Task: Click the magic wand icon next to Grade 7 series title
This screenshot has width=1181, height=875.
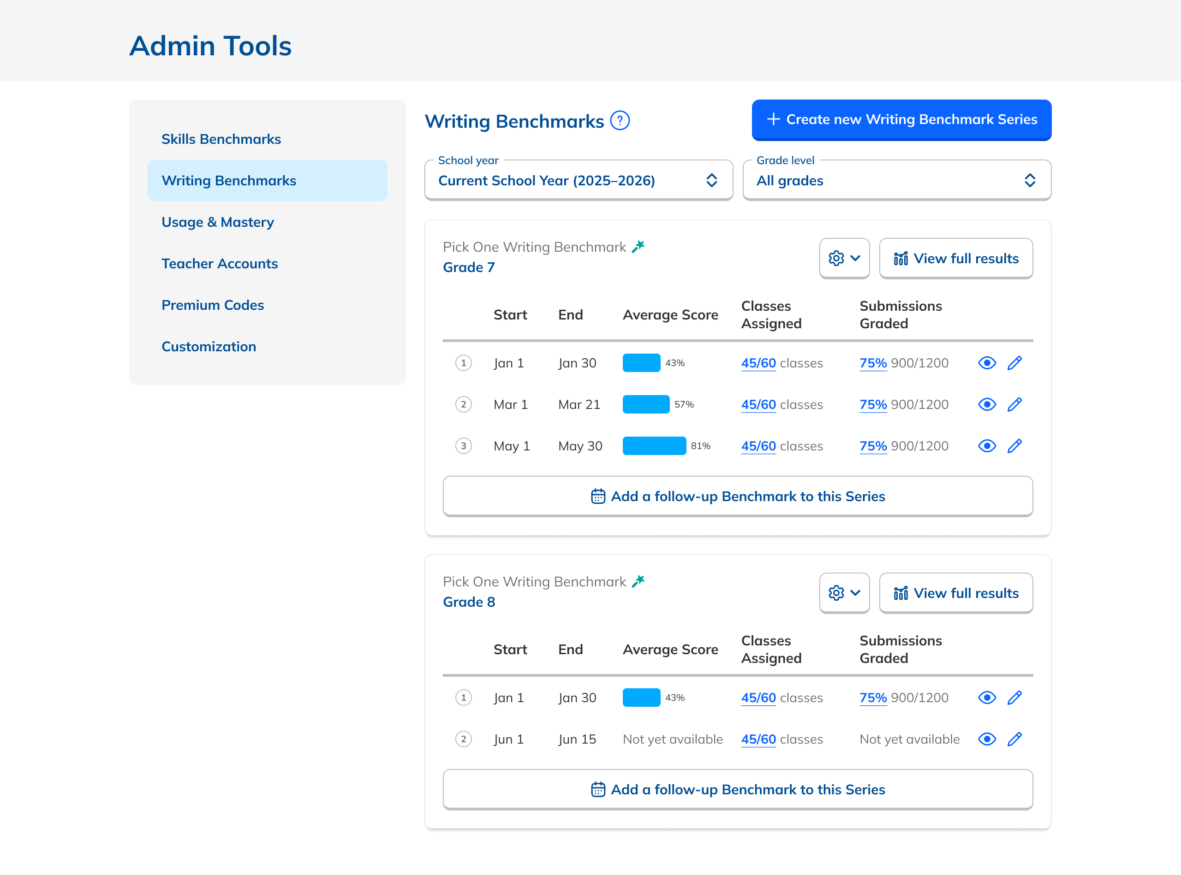Action: pos(638,246)
